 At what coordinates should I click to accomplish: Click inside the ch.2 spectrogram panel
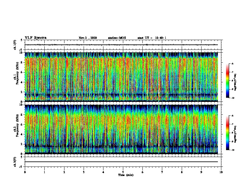coord(121,129)
